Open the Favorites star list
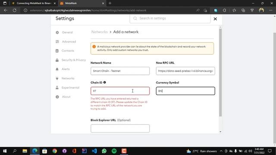This screenshot has width=276, height=155. 234,10
